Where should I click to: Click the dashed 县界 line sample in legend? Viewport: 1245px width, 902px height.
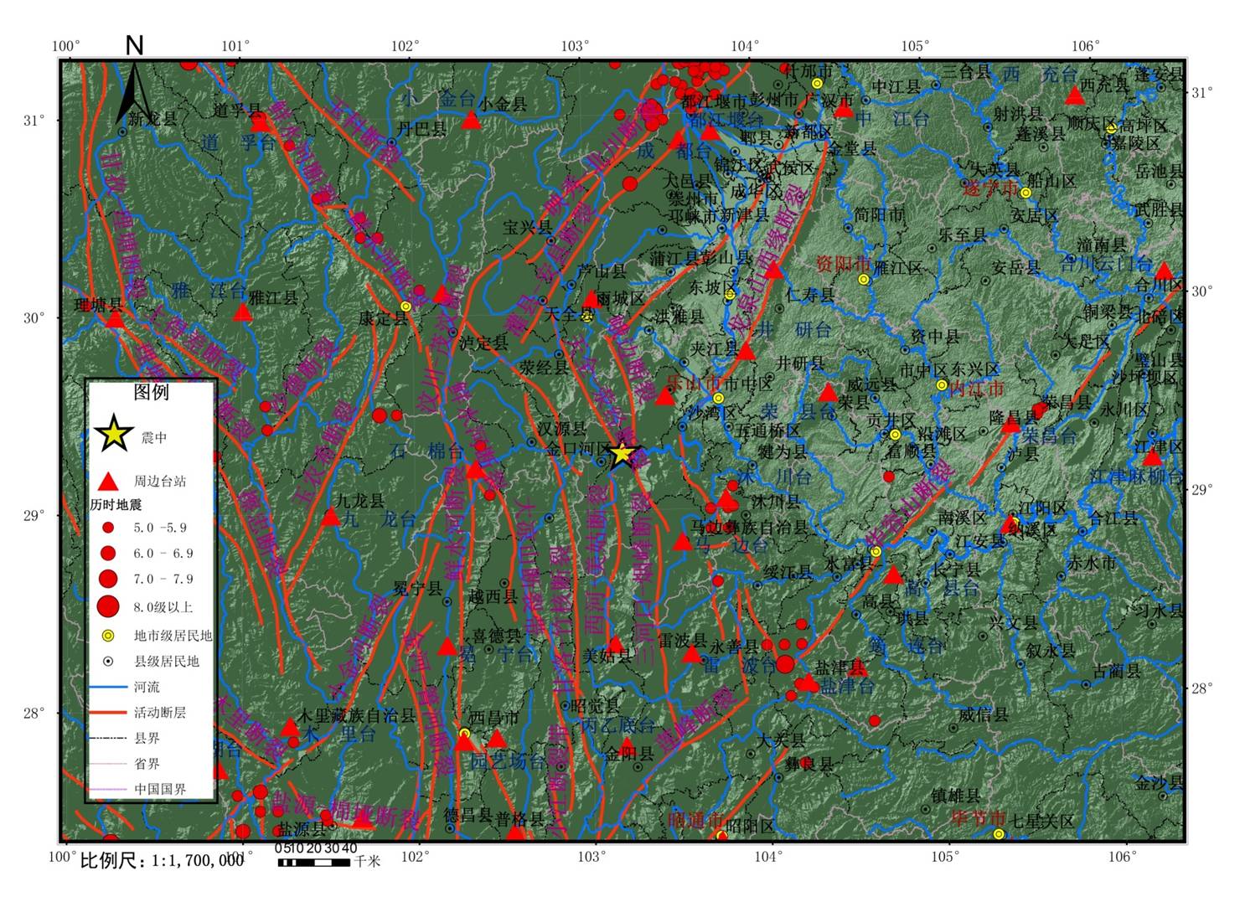coord(108,738)
